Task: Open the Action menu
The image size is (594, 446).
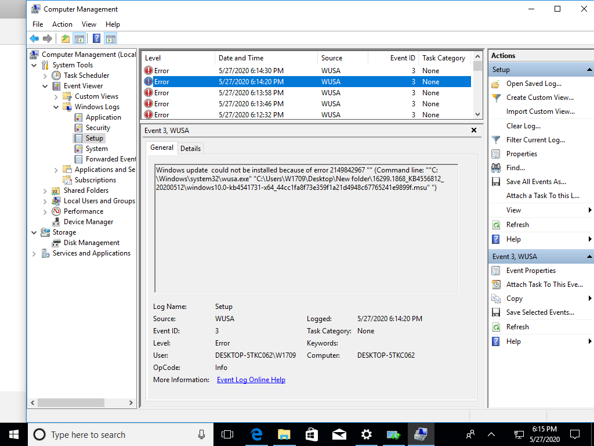Action: (62, 24)
